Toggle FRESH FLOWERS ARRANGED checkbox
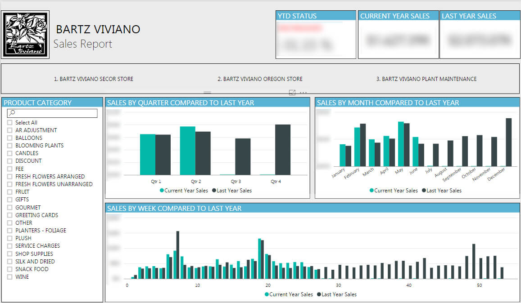This screenshot has height=303, width=521. pos(9,176)
